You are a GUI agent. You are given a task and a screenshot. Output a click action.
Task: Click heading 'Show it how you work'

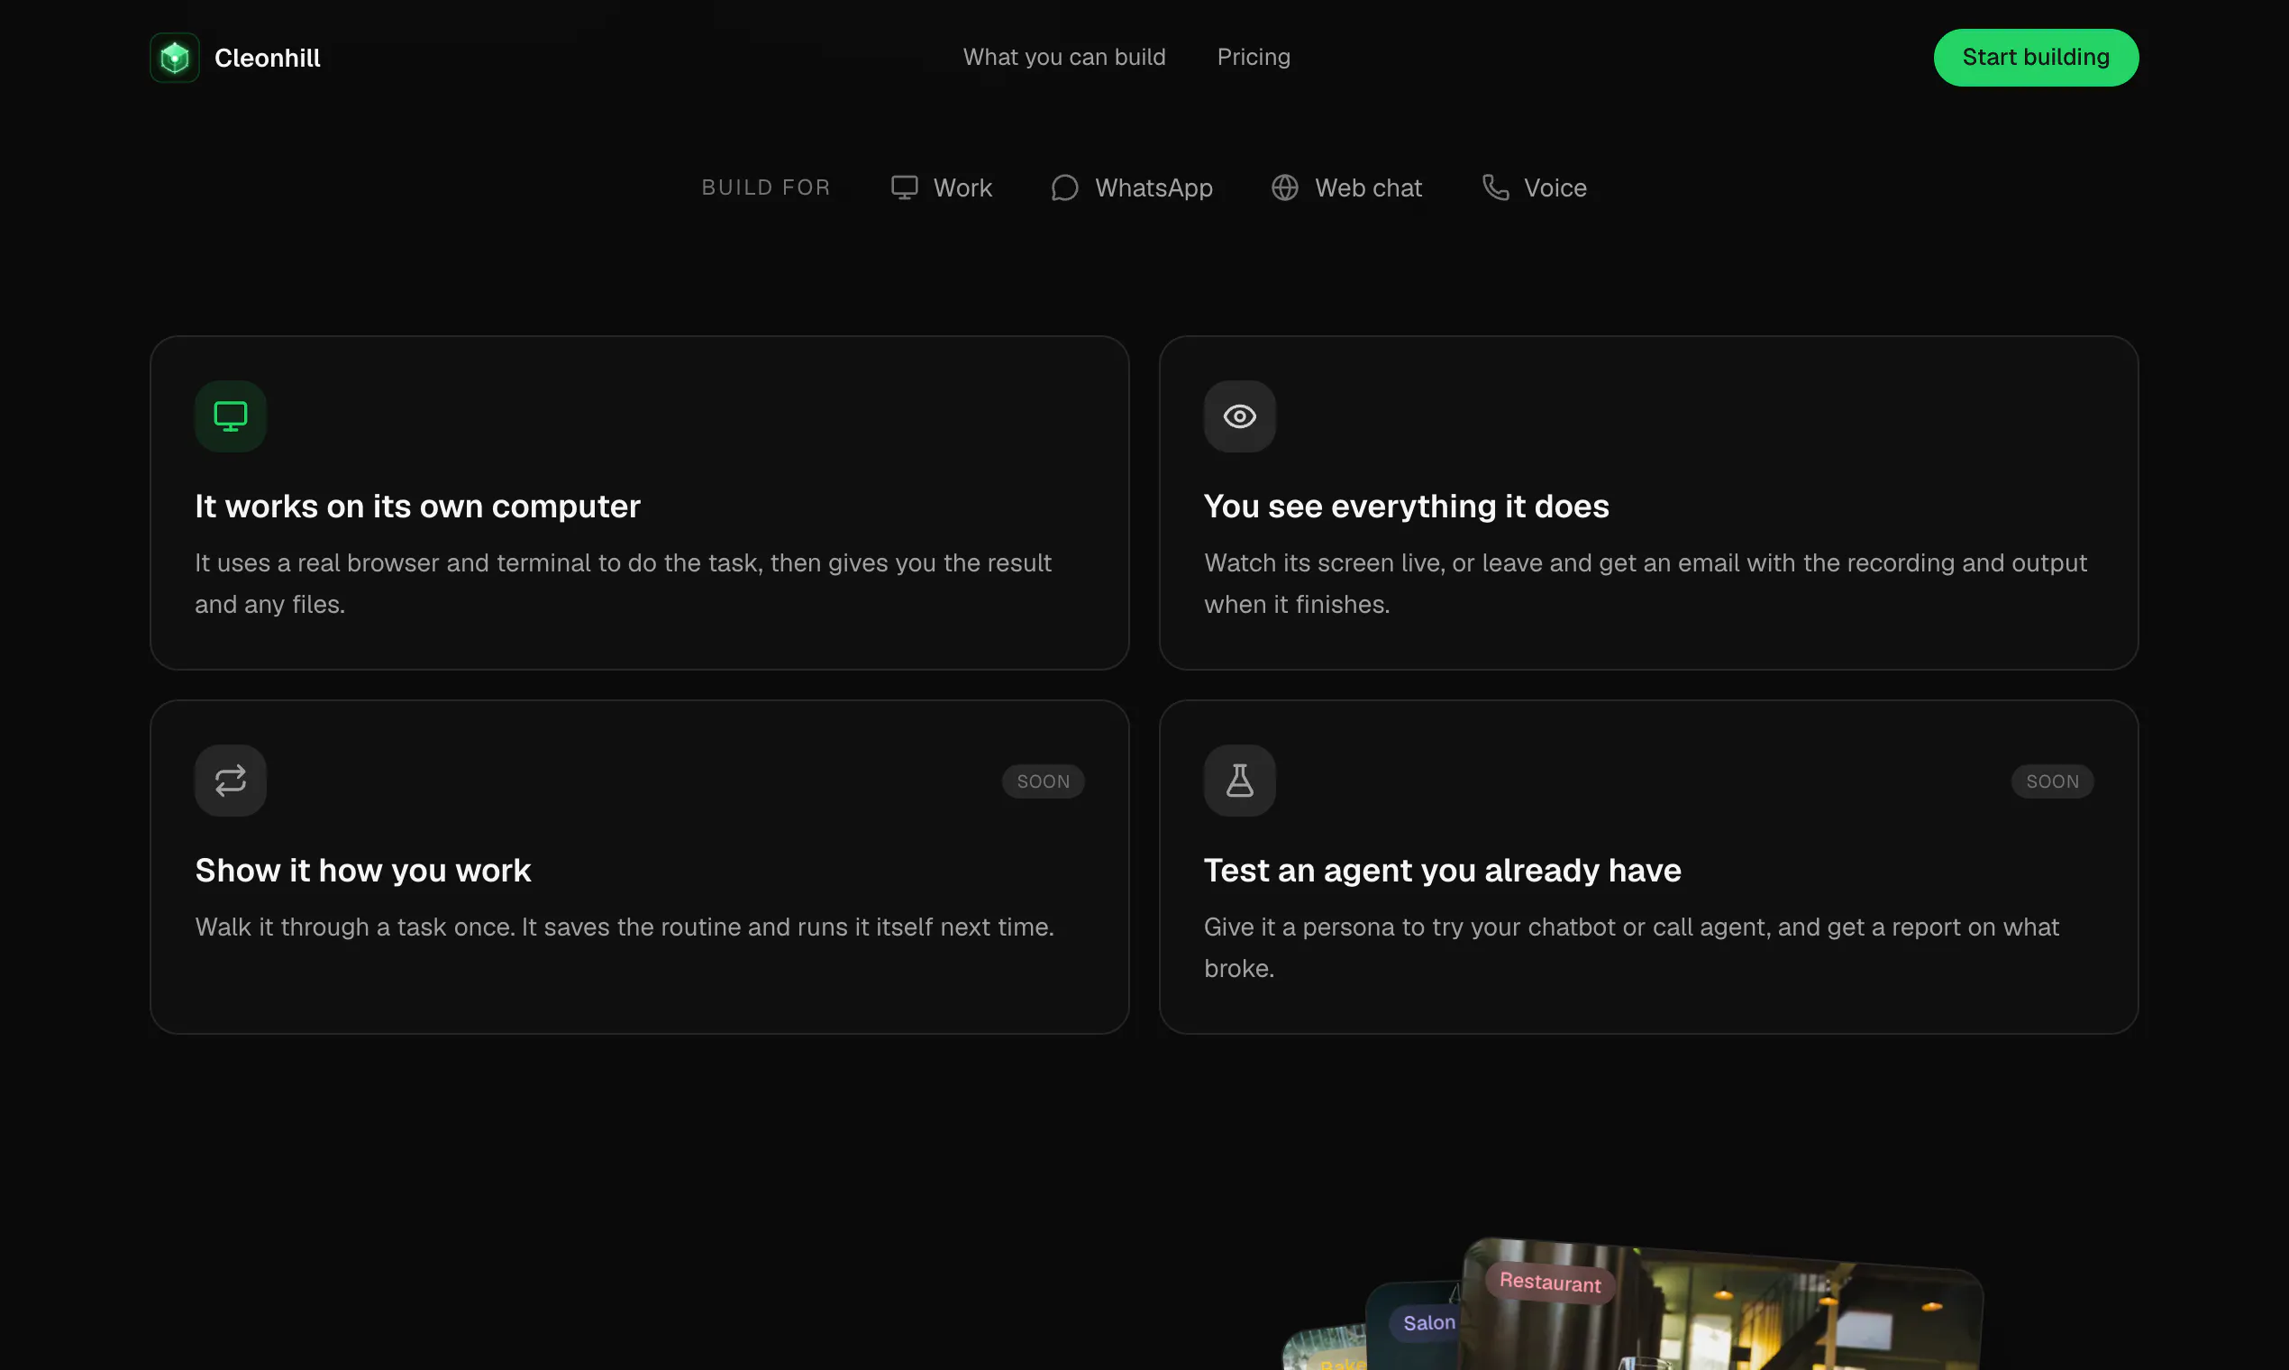(x=363, y=871)
